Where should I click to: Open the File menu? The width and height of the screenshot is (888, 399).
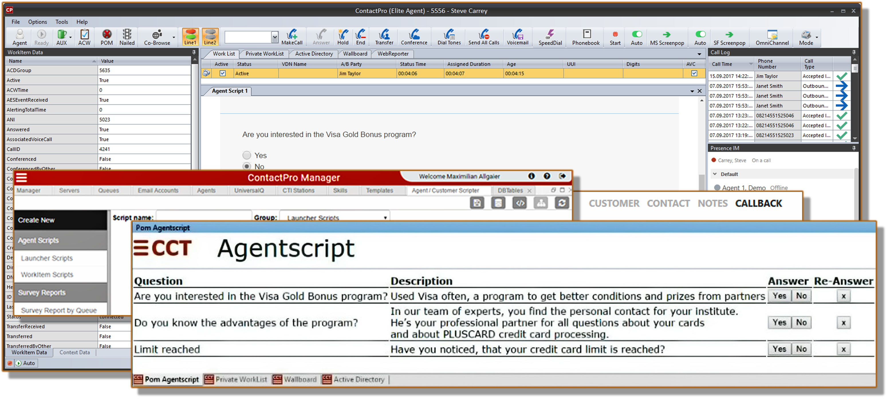coord(15,22)
